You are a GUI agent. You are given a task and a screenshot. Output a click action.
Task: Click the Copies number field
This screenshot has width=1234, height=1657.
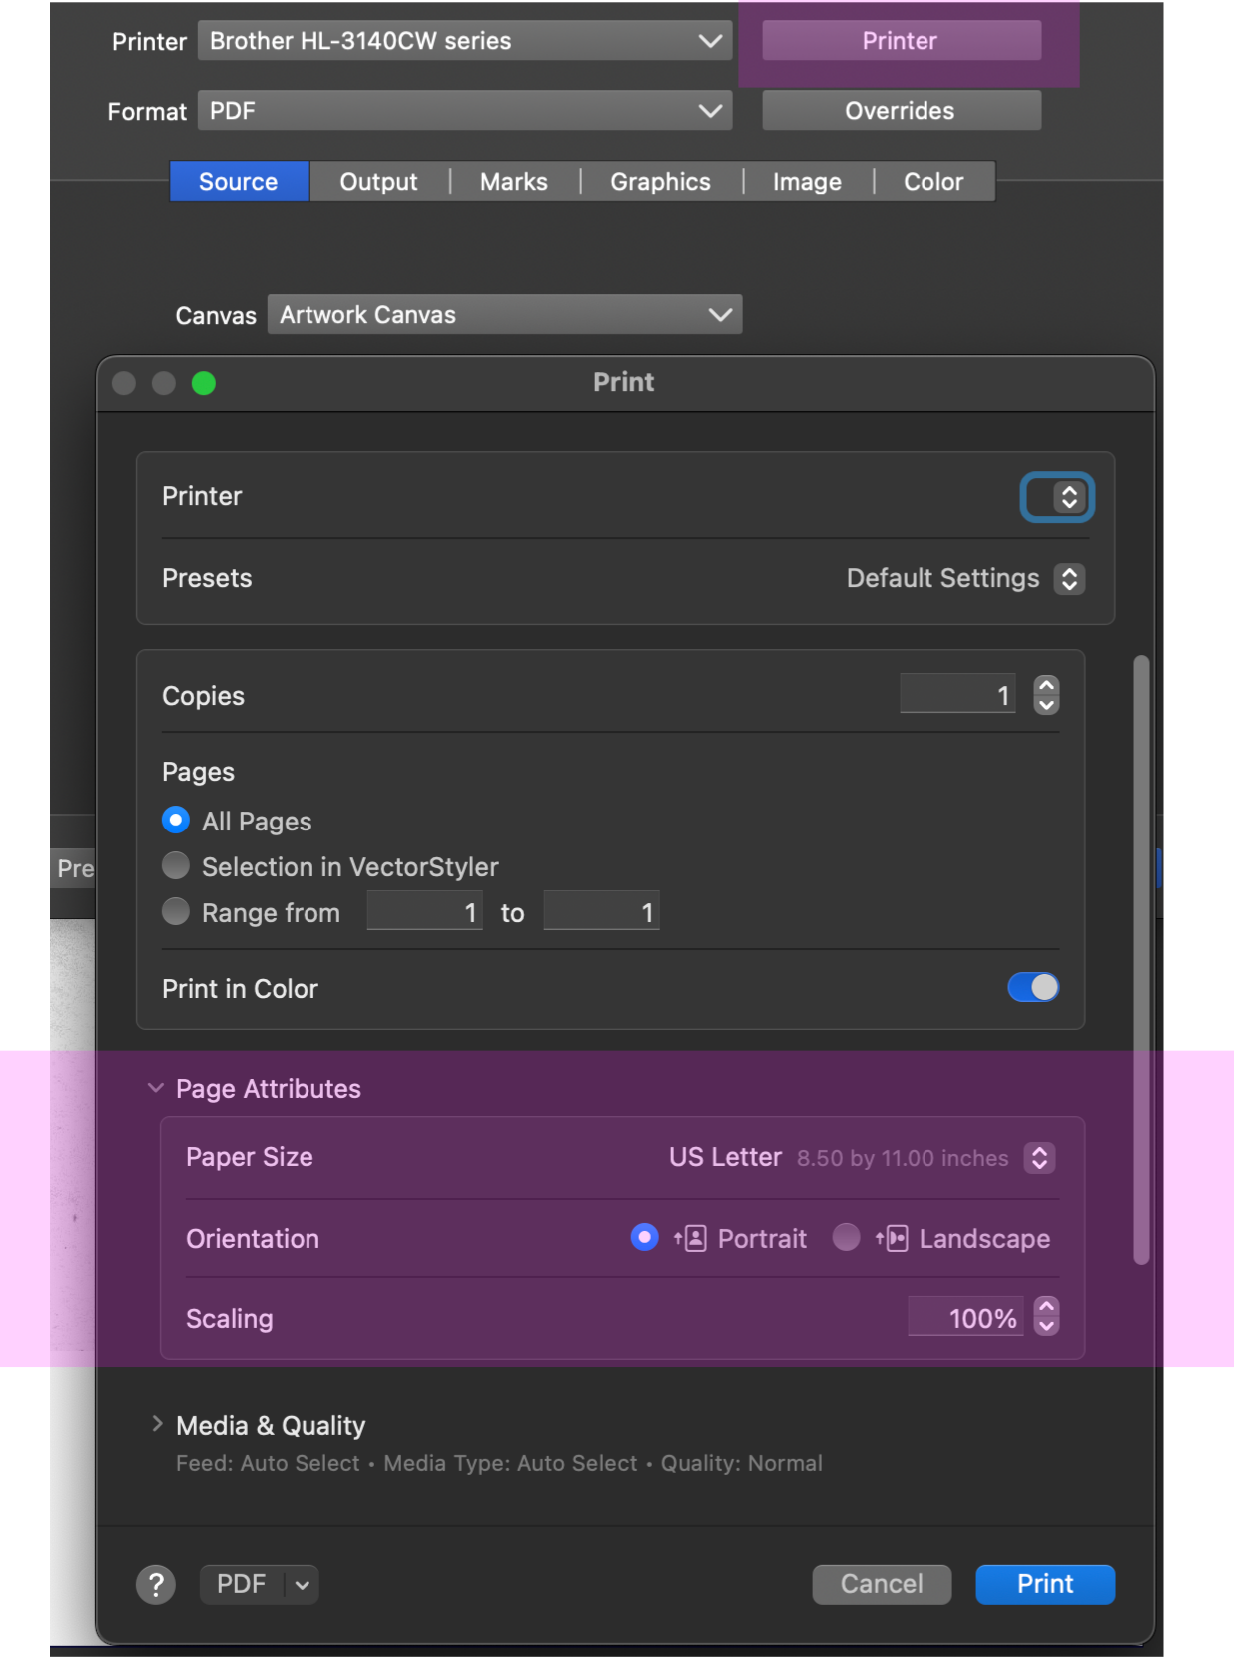pyautogui.click(x=958, y=694)
